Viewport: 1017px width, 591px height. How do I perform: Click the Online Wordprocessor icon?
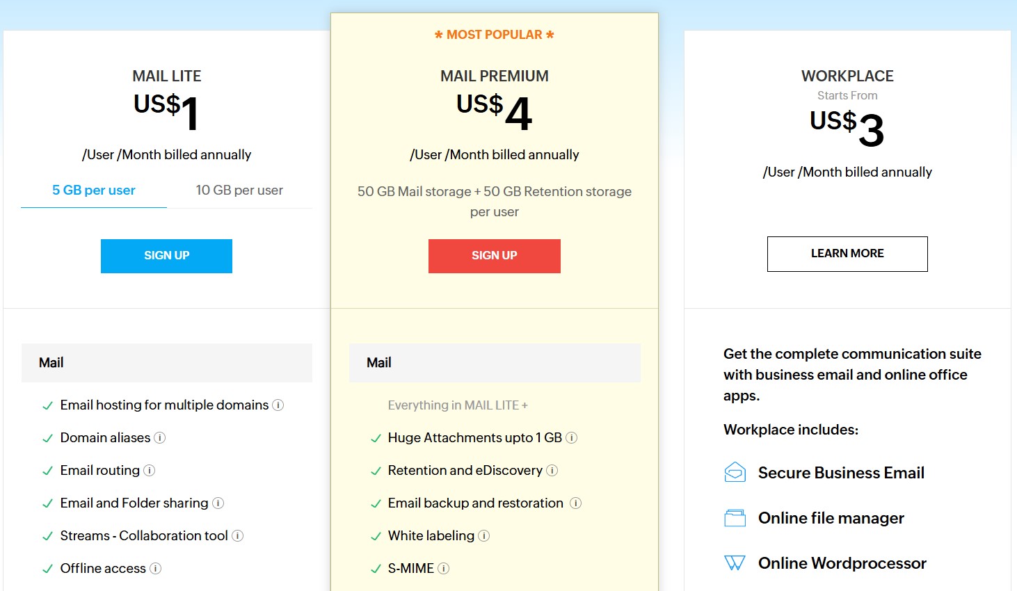(735, 562)
